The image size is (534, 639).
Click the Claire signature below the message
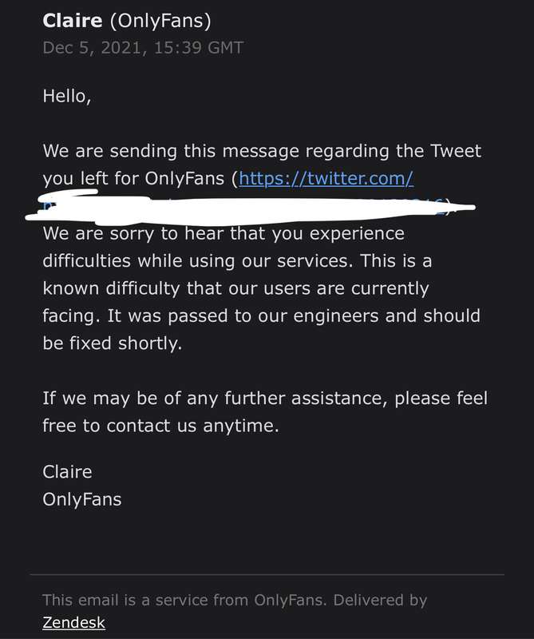(67, 472)
